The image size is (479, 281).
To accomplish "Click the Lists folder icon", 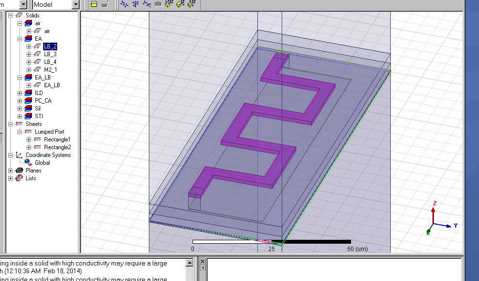I will coord(19,178).
